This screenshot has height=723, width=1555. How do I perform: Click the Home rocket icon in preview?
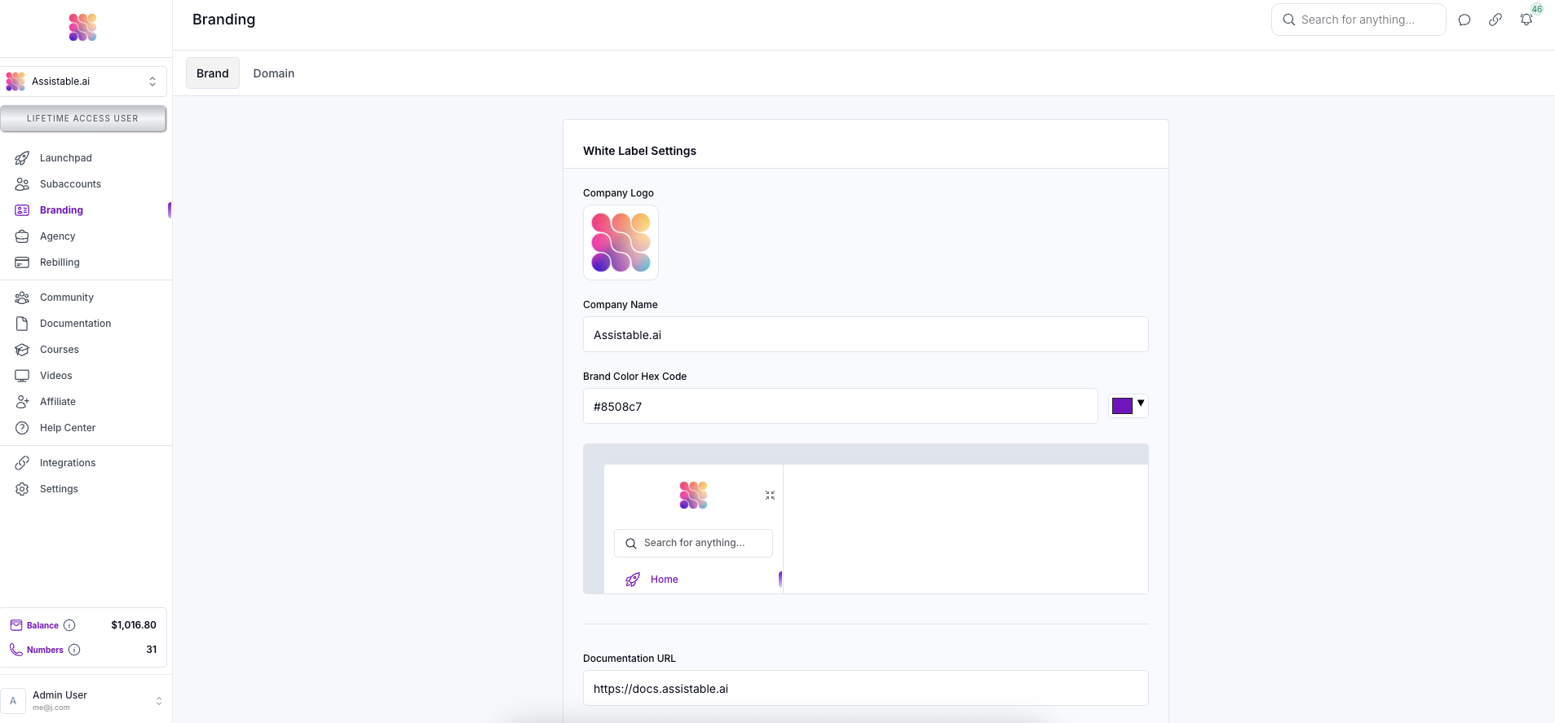click(x=633, y=580)
